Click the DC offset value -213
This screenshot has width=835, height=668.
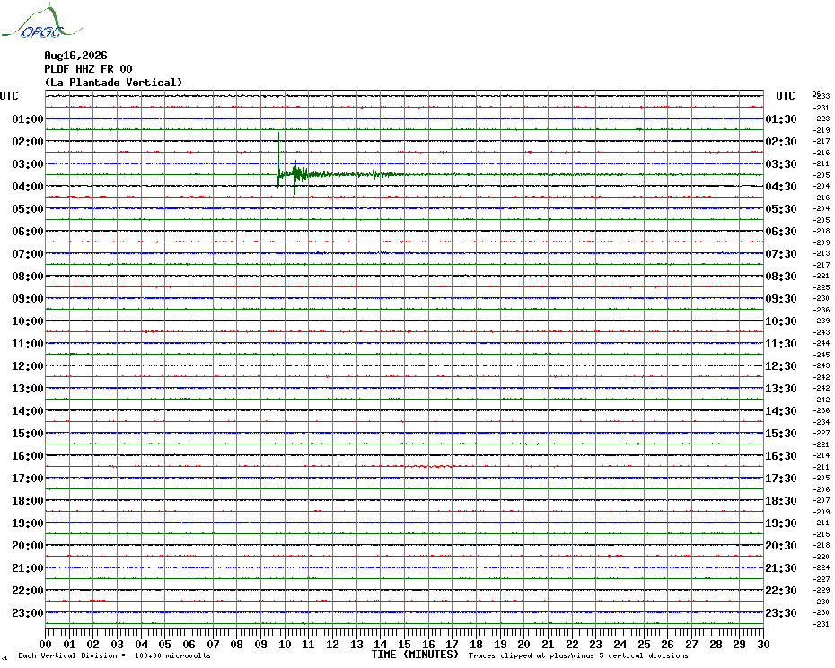[821, 253]
